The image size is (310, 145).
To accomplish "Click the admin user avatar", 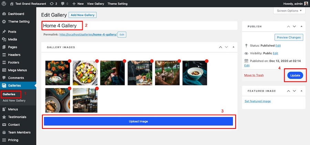I will coord(306,4).
